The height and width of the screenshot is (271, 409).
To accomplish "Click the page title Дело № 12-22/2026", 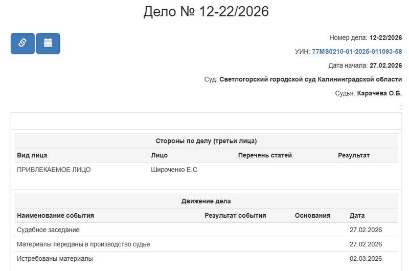I will click(206, 12).
